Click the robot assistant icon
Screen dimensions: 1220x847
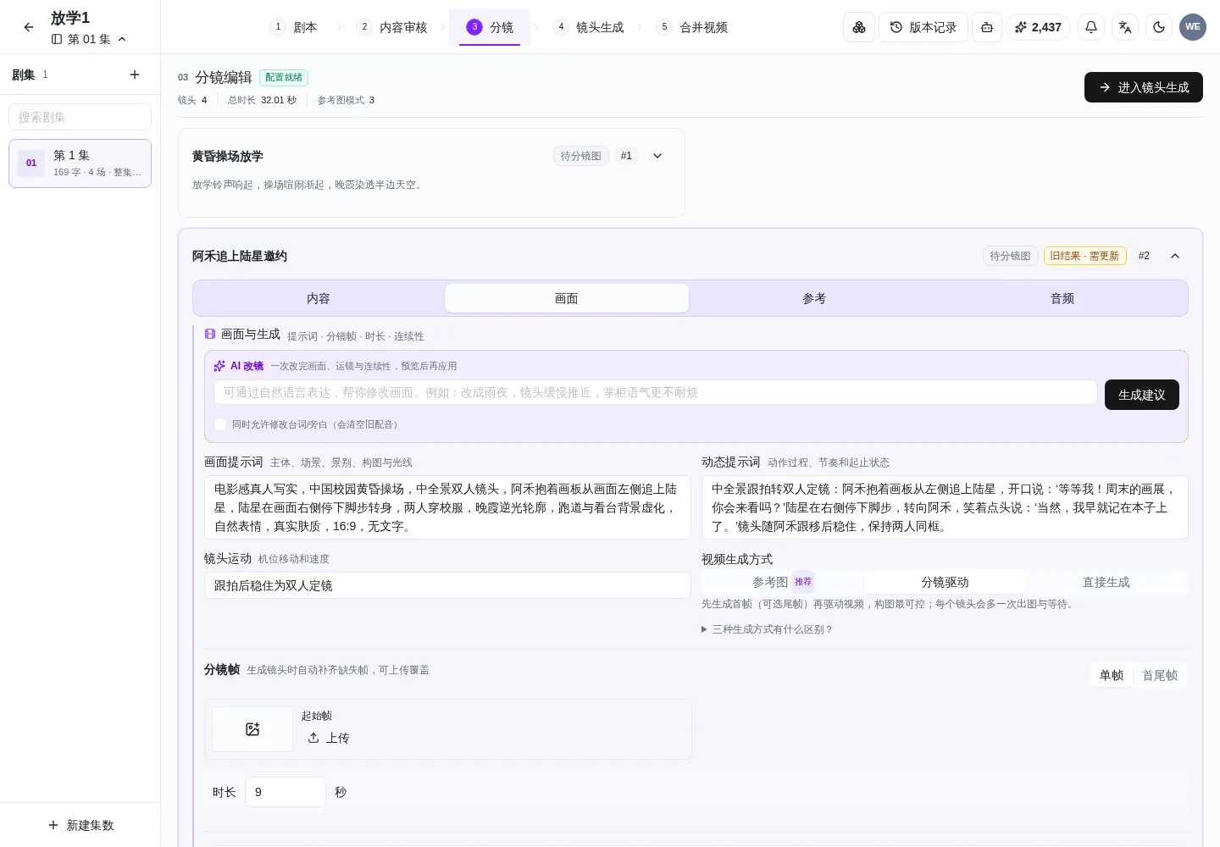pos(987,27)
